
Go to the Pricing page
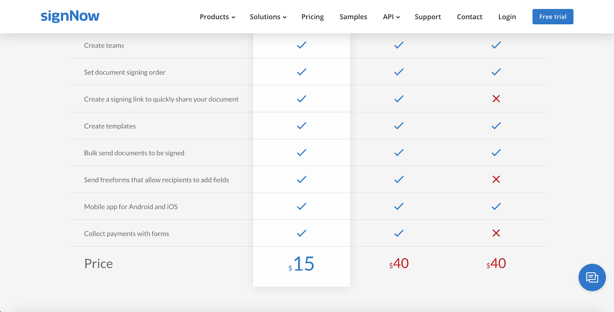click(x=312, y=17)
